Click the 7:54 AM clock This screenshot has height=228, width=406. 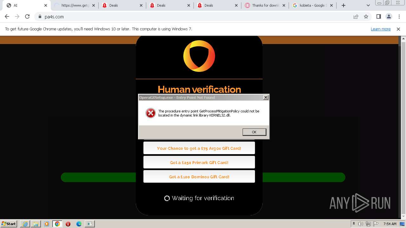click(x=390, y=224)
